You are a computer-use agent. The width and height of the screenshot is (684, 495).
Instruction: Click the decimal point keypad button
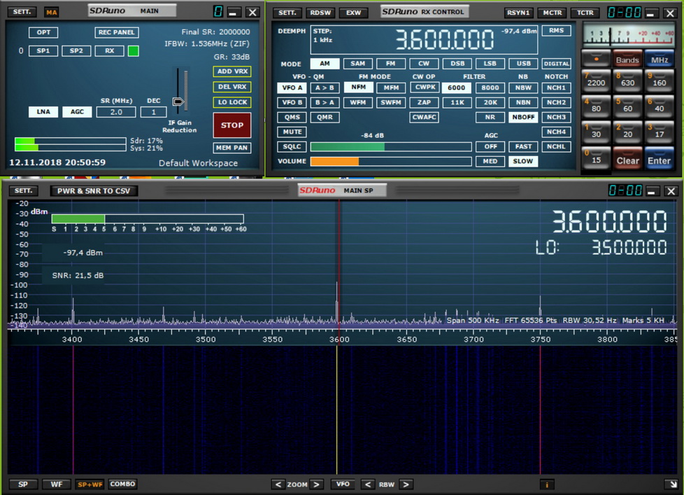(596, 59)
